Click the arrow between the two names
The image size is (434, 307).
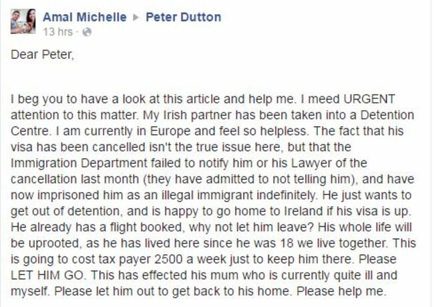[x=136, y=17]
